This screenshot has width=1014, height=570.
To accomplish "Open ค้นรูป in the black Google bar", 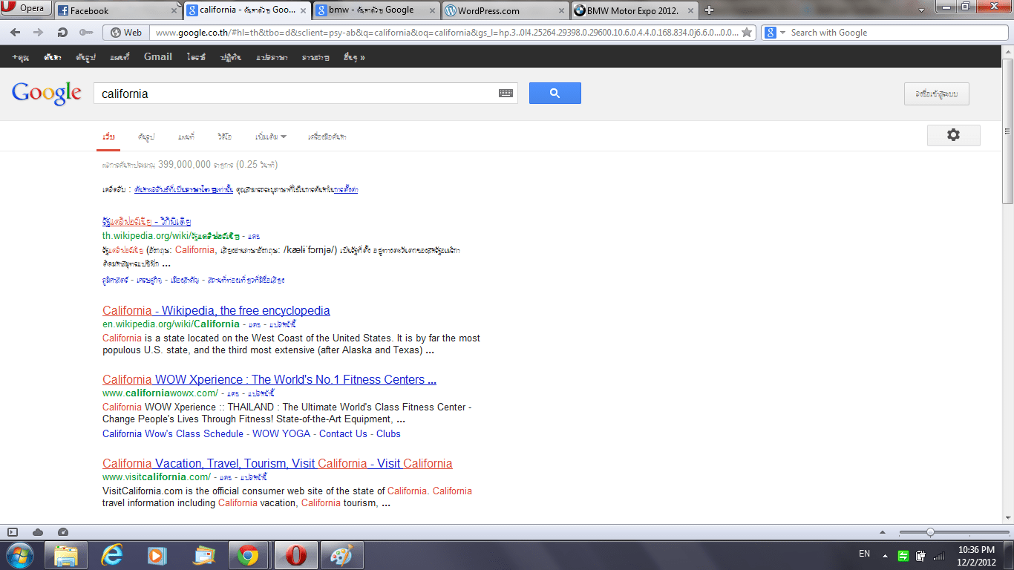I will click(85, 57).
